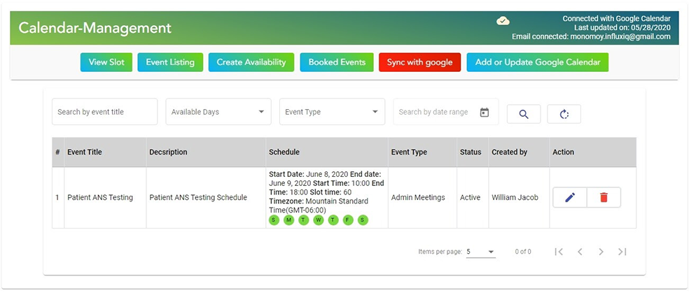Go to previous page arrow
The width and height of the screenshot is (689, 295).
pyautogui.click(x=580, y=252)
